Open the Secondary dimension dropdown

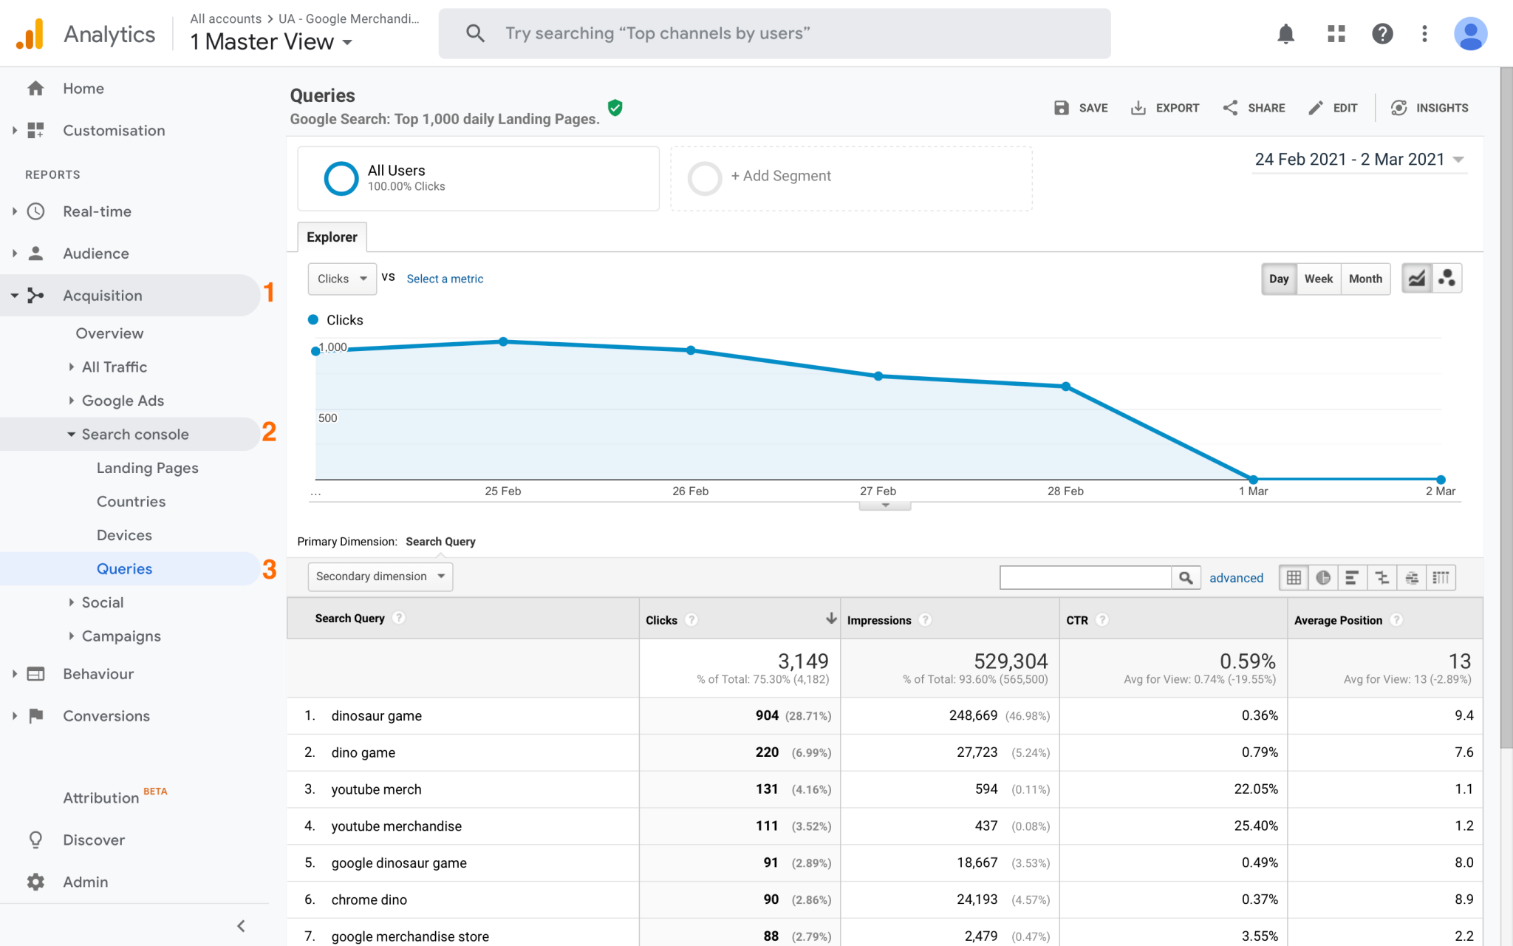point(380,576)
